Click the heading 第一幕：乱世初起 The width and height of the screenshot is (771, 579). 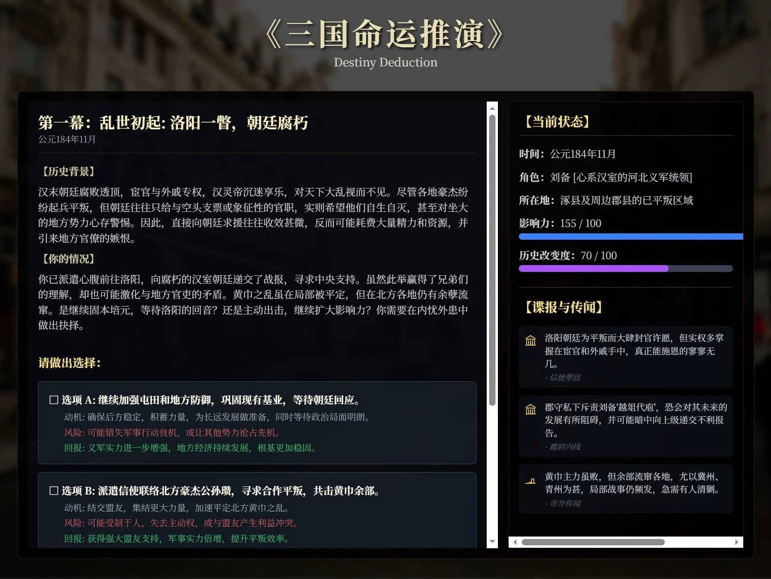coord(173,122)
